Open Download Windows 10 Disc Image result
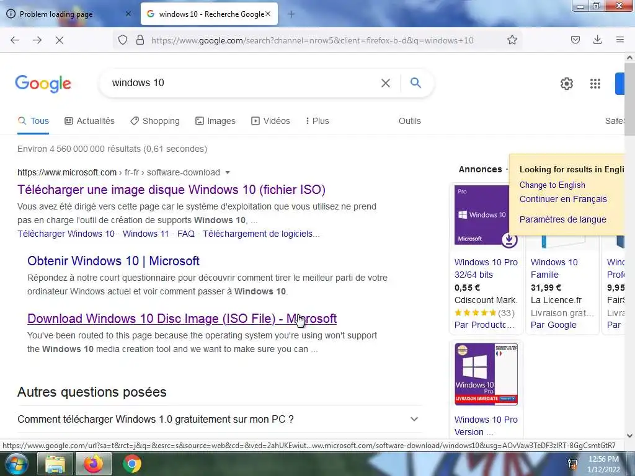Image resolution: width=635 pixels, height=476 pixels. [182, 319]
